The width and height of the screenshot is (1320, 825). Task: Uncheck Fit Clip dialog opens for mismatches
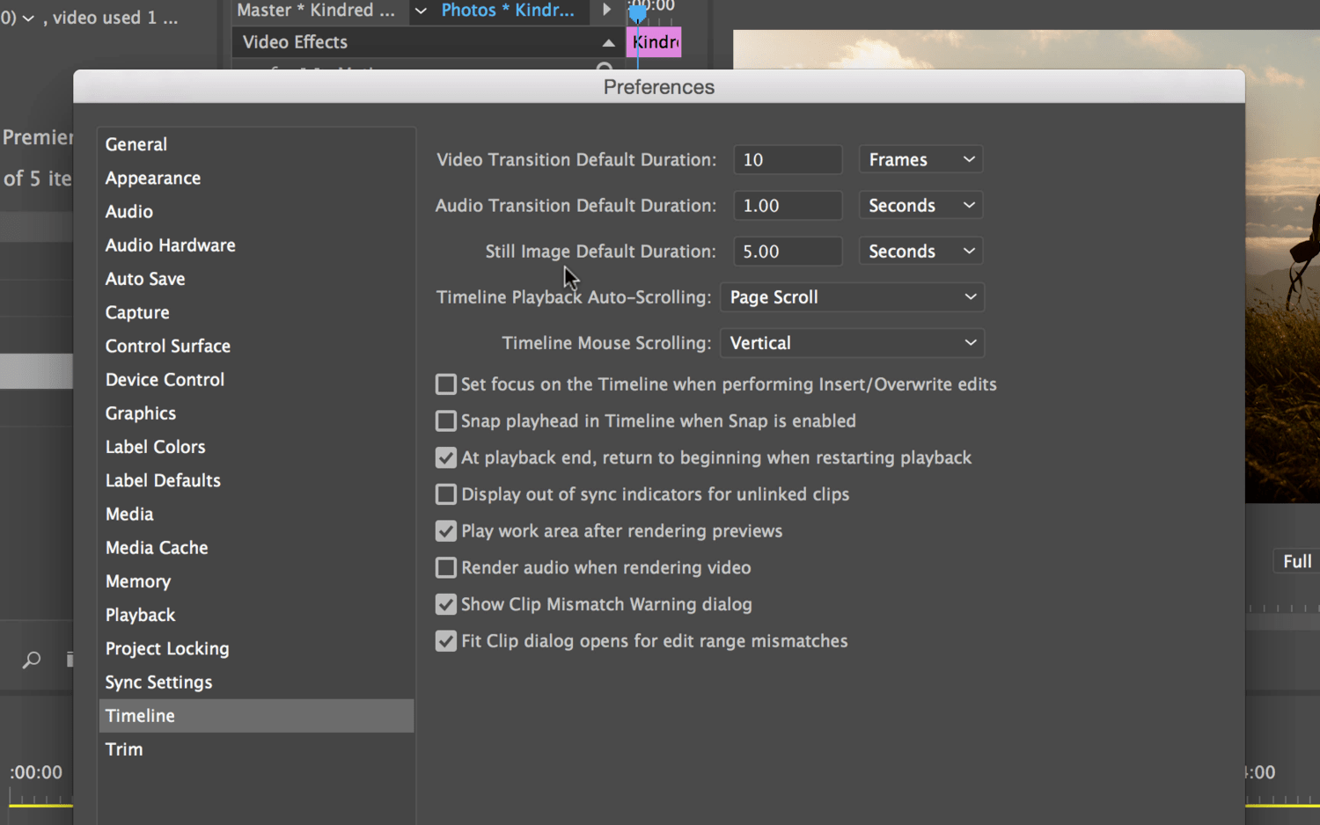click(x=446, y=641)
